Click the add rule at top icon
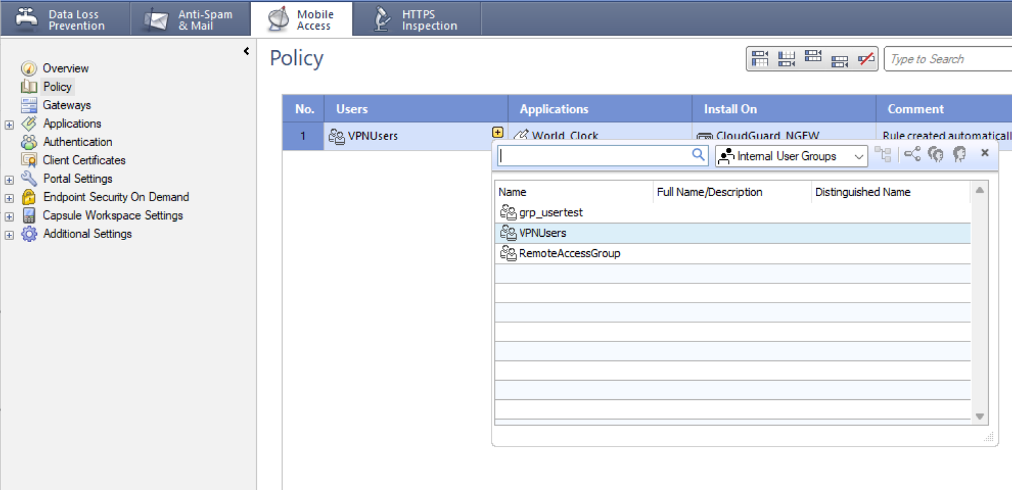Viewport: 1012px width, 490px height. [x=760, y=59]
